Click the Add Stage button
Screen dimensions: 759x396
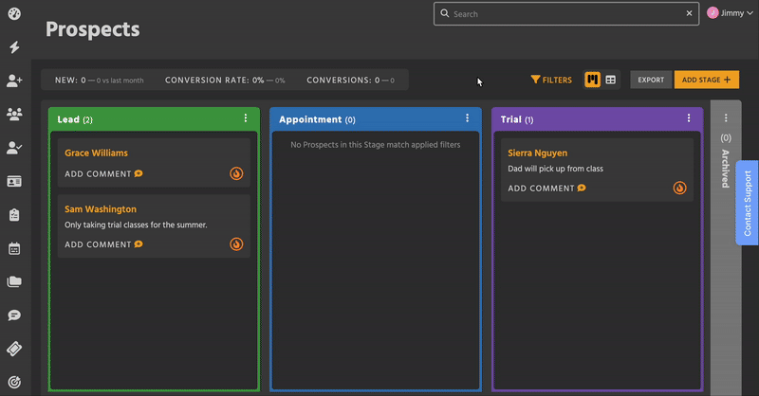706,80
